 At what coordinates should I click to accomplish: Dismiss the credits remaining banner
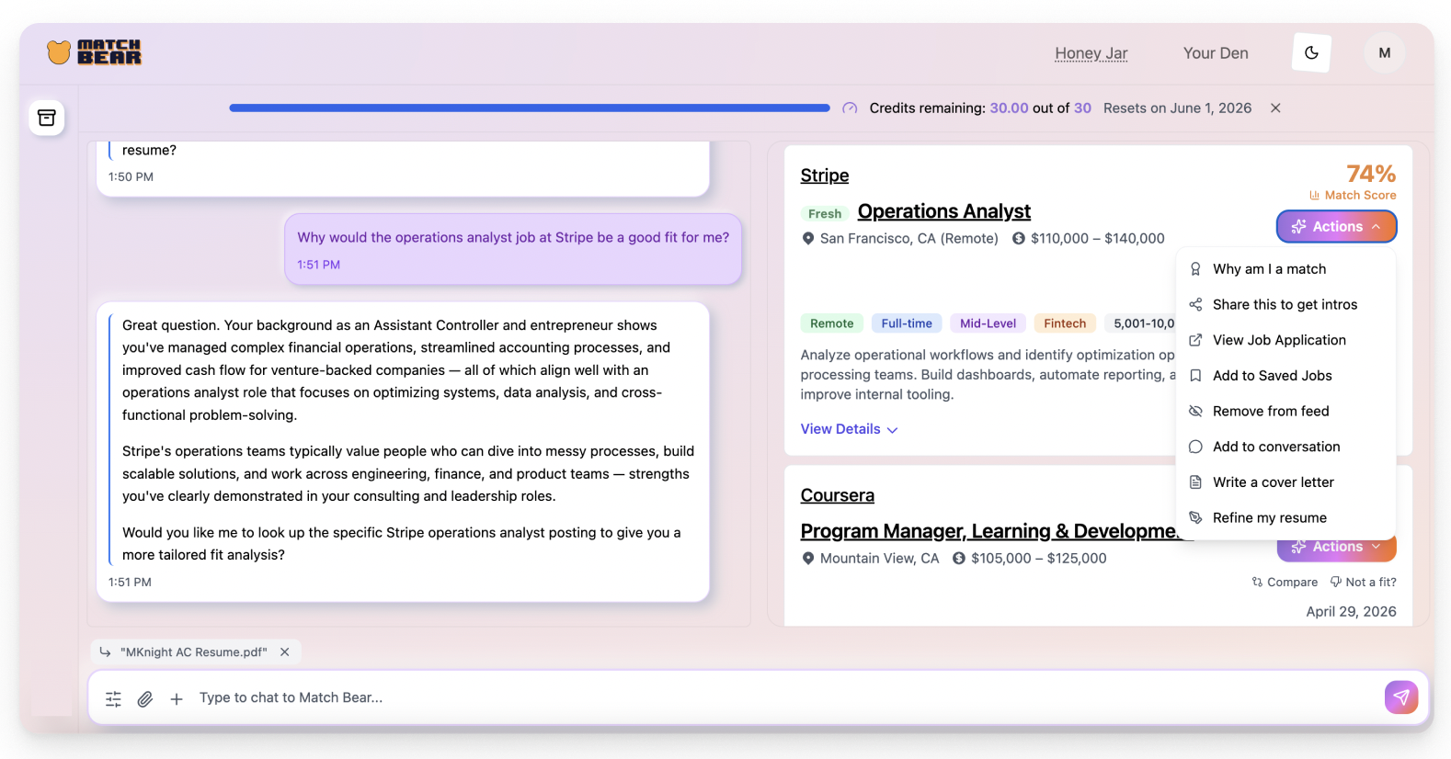coord(1275,108)
